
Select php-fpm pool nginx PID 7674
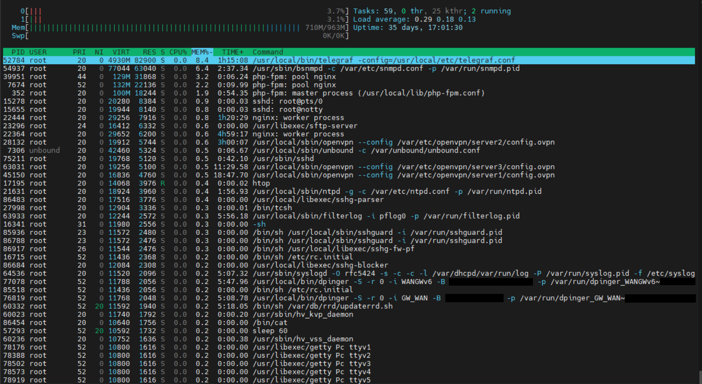click(349, 85)
